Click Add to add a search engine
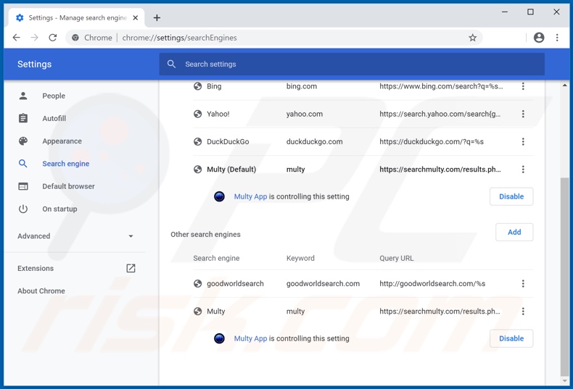 [514, 232]
